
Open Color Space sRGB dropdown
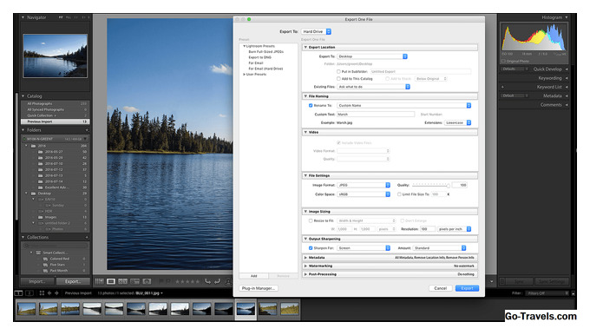click(x=364, y=194)
